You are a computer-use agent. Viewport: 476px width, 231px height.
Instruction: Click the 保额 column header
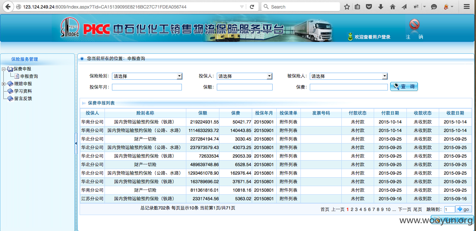point(203,113)
